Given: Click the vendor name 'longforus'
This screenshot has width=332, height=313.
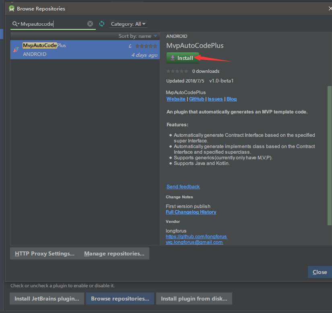Looking at the screenshot, I should point(176,231).
